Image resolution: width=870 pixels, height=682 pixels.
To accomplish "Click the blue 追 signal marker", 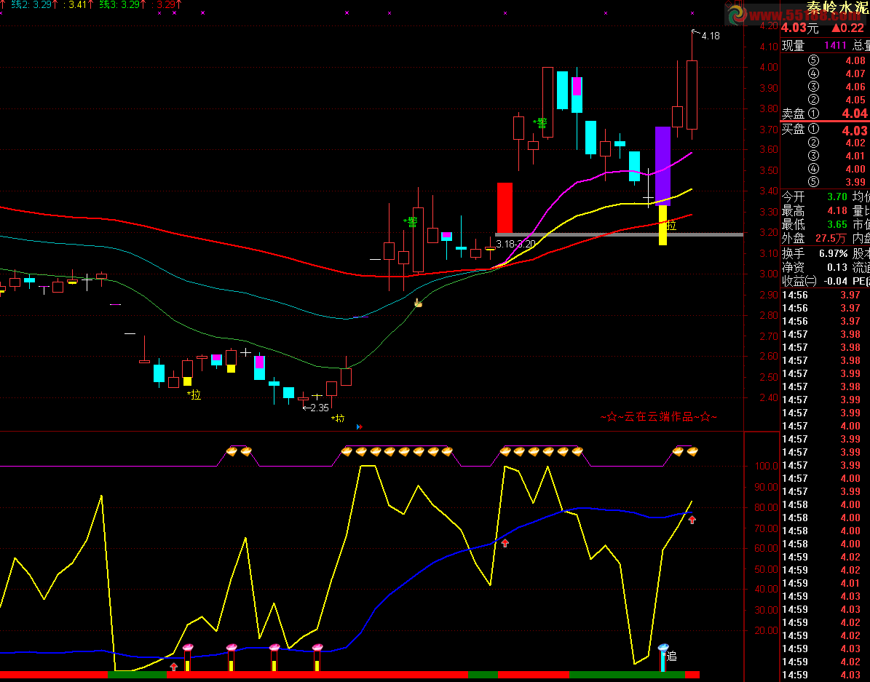I will click(663, 657).
